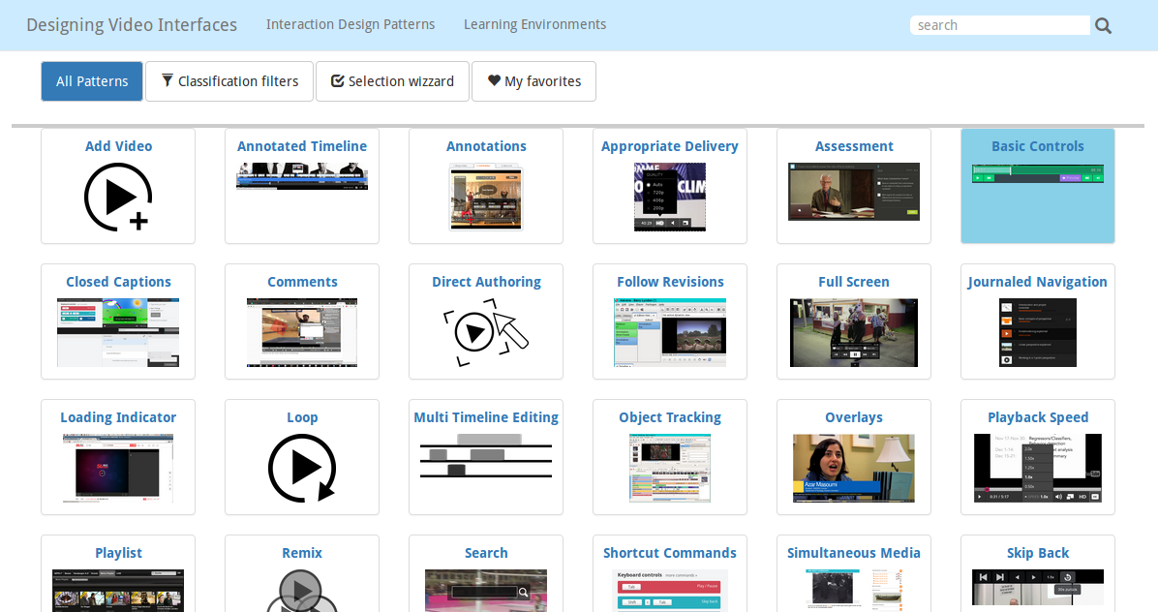Open Classification filters
Image resolution: width=1158 pixels, height=612 pixels.
coord(229,81)
